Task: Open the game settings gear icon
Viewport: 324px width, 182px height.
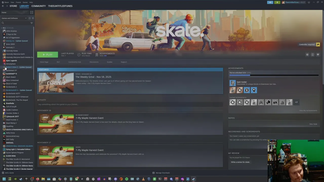Action: [307, 55]
